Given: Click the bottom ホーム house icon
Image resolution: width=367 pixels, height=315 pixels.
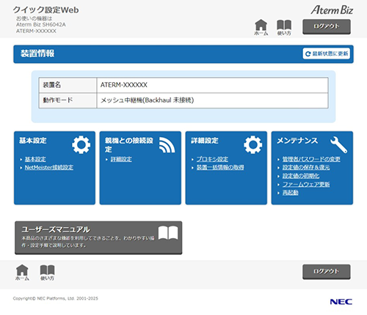Looking at the screenshot, I should coord(22,273).
